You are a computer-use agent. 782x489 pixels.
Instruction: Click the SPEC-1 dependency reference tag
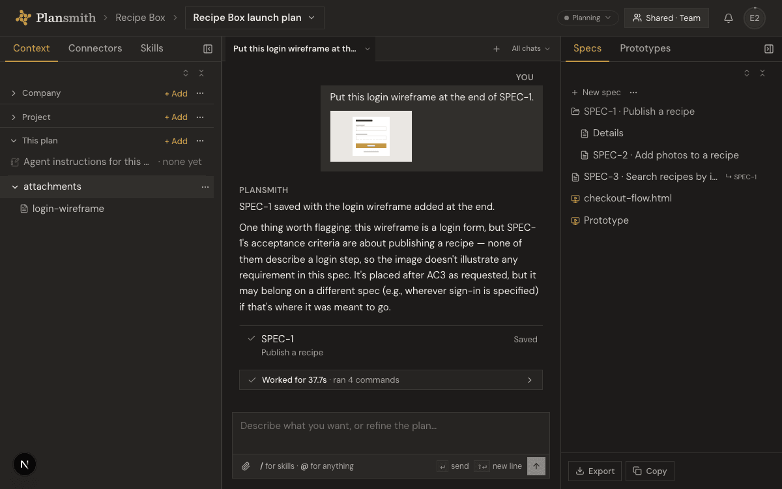(741, 177)
